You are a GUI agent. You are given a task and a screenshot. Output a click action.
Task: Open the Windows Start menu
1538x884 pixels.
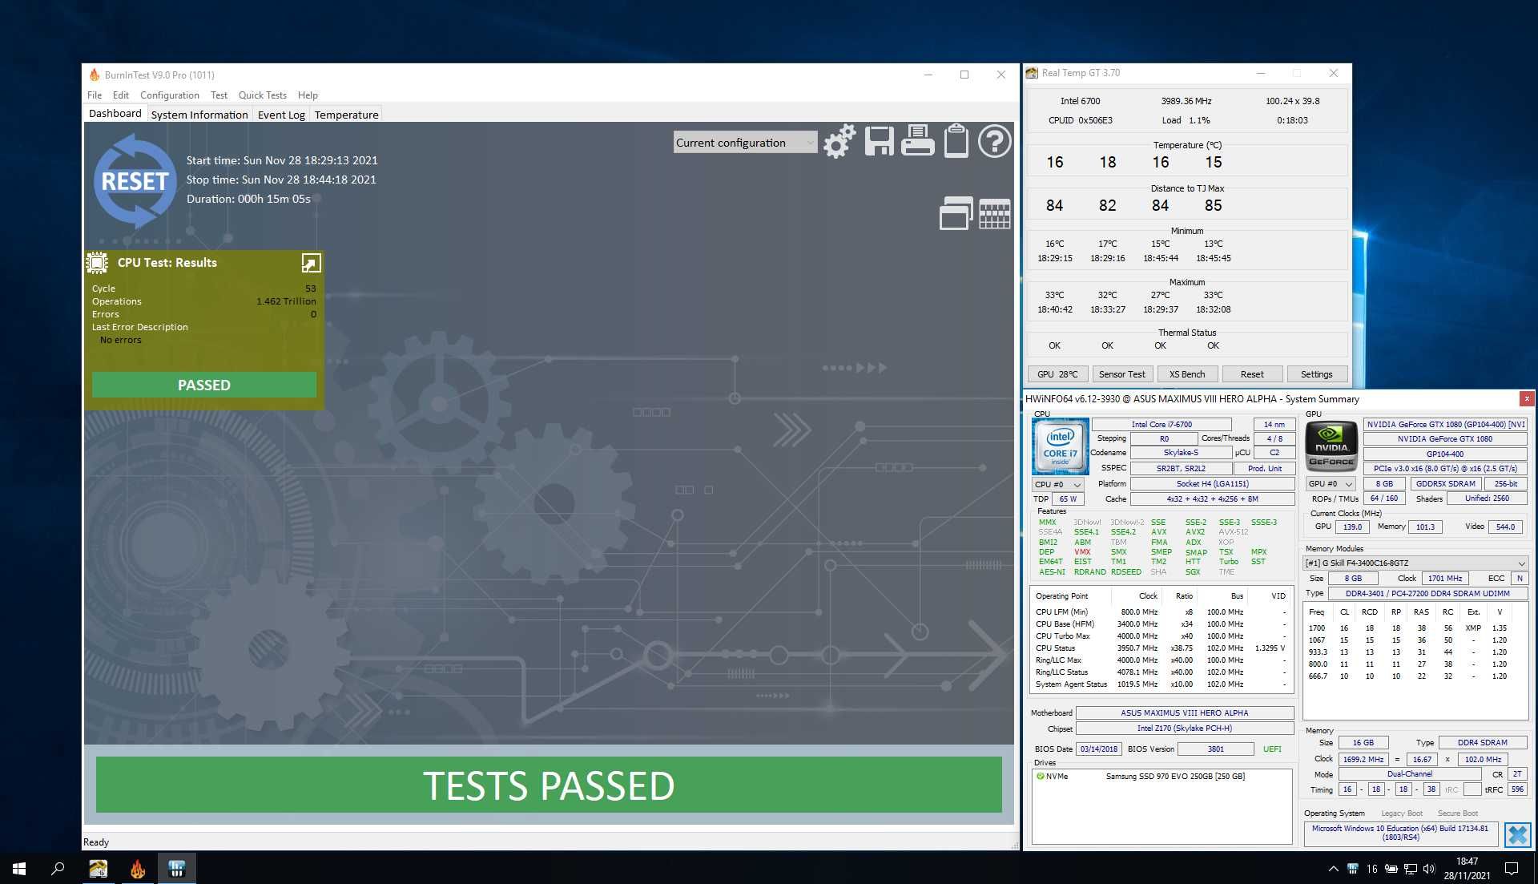point(19,868)
